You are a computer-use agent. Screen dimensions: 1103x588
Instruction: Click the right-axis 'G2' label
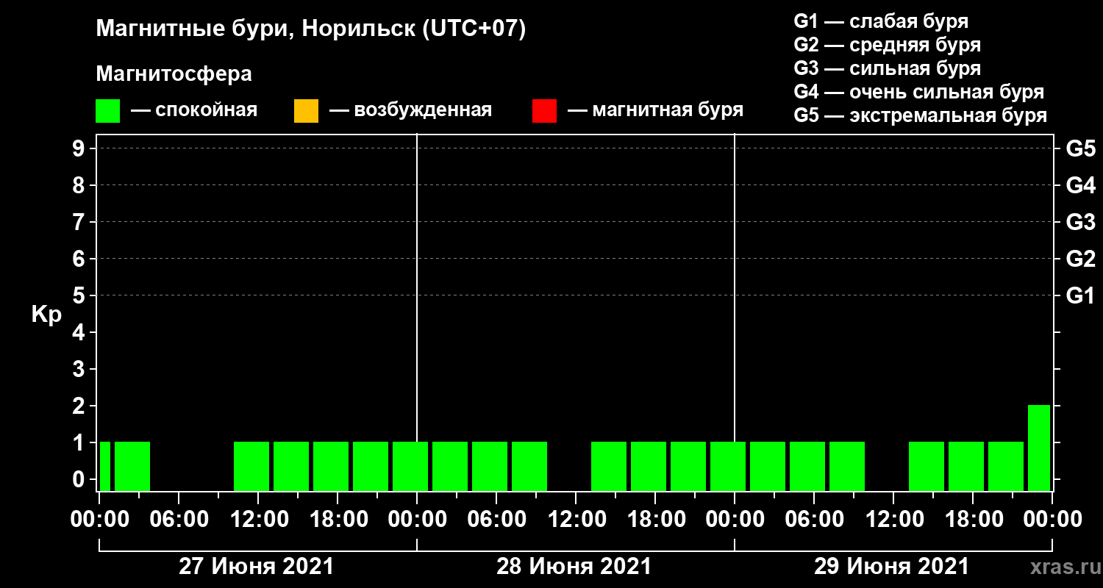[1080, 259]
